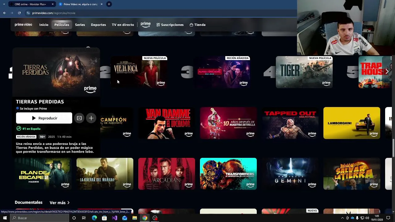Click Ver más next to Documentales
This screenshot has height=222, width=395.
[x=60, y=203]
